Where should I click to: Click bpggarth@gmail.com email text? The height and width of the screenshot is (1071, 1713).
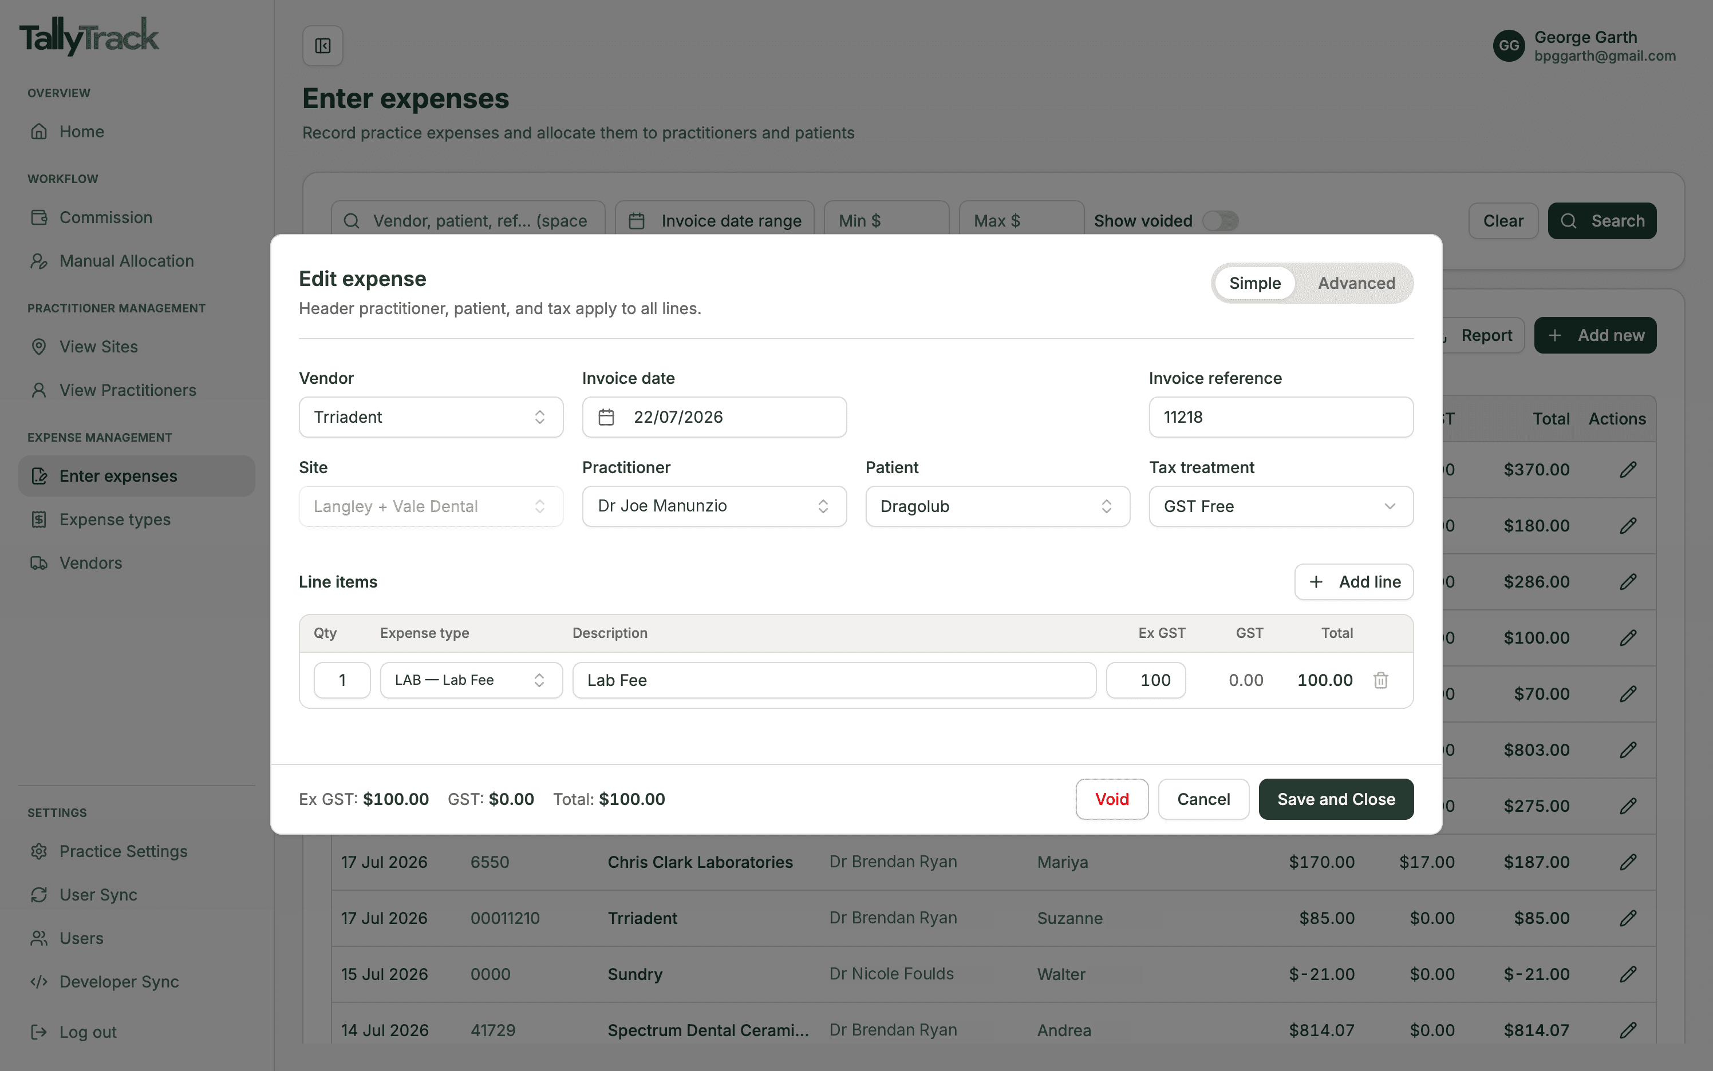1605,56
